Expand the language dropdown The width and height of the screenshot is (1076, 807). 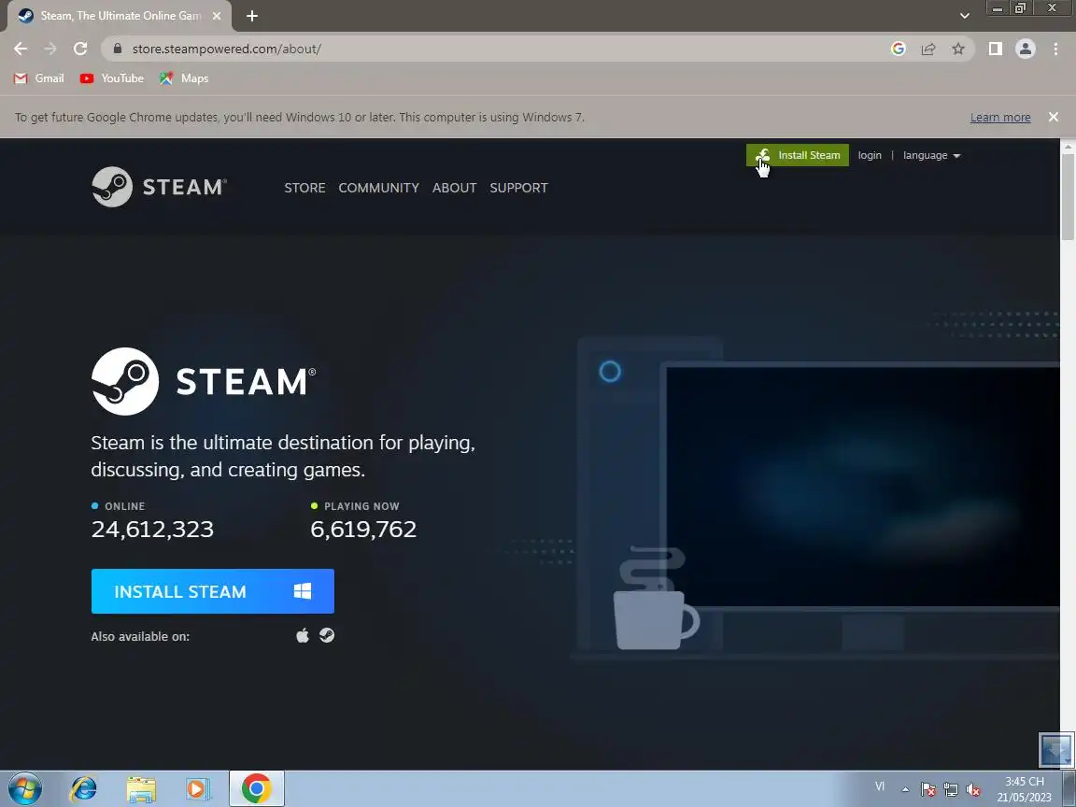click(x=931, y=155)
